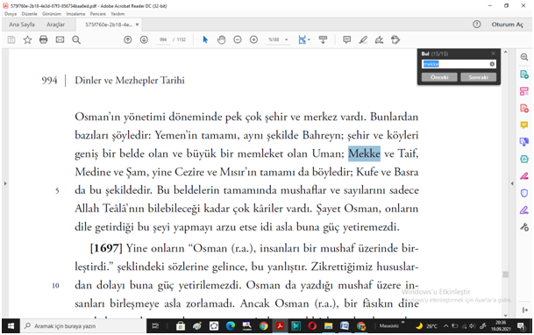The width and height of the screenshot is (534, 335).
Task: Open the Düzenle menu
Action: pos(29,14)
